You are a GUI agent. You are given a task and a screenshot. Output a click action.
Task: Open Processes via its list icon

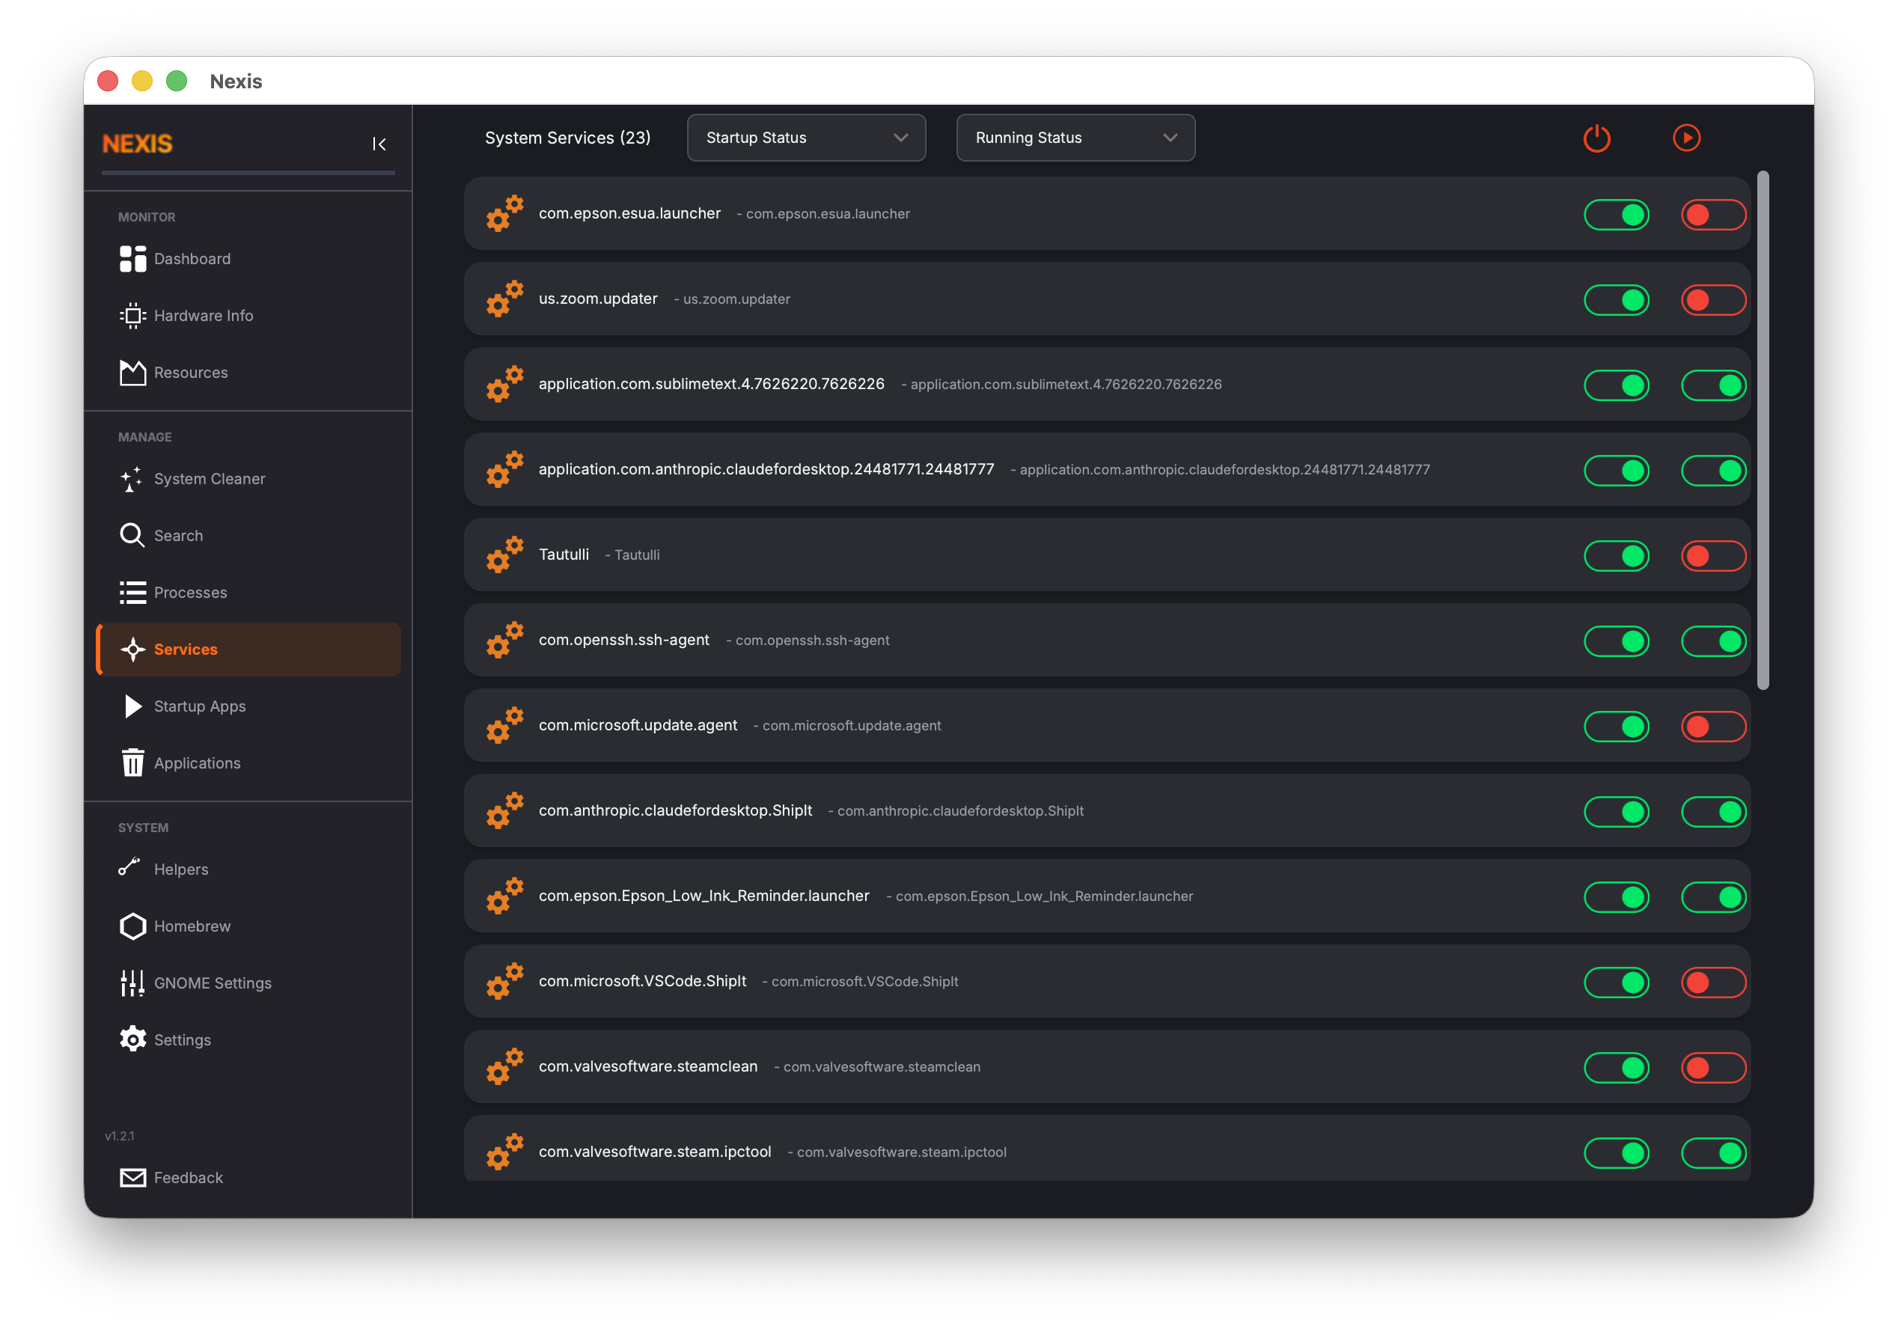[x=132, y=592]
